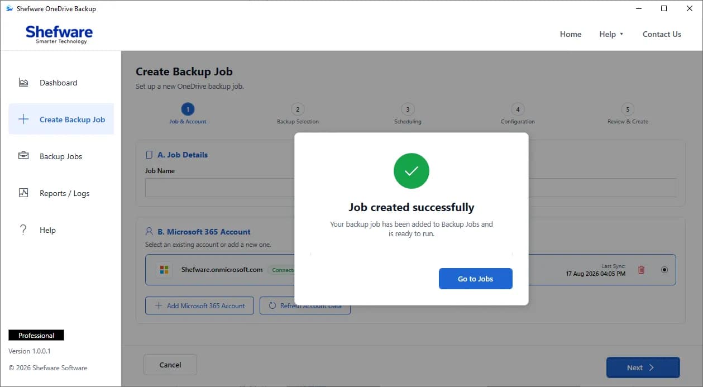703x387 pixels.
Task: Click the app icon in the title bar
Action: pos(9,8)
